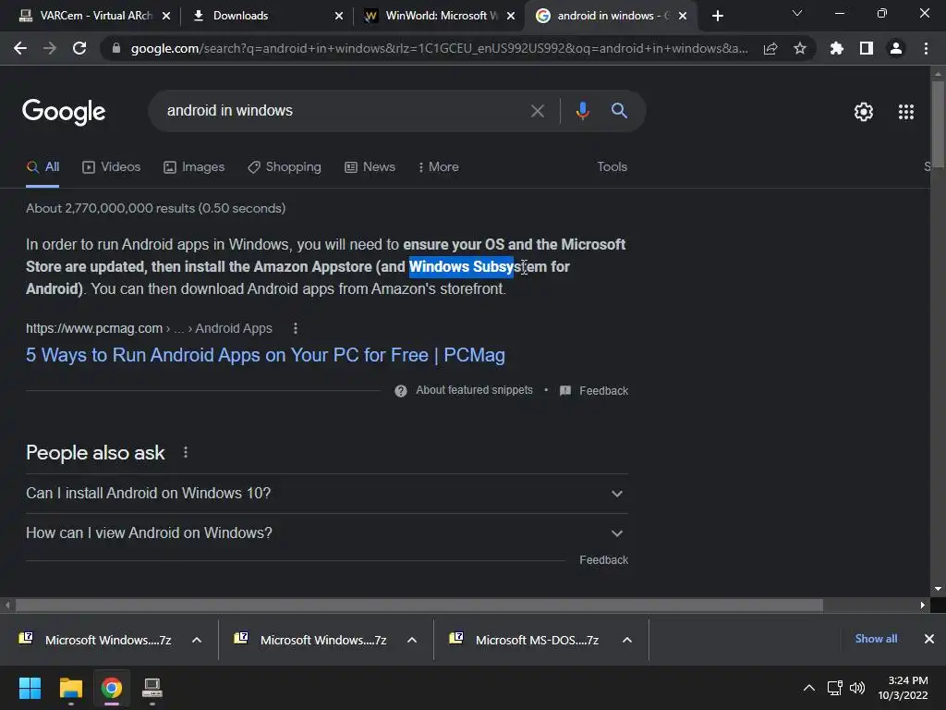946x710 pixels.
Task: Expand Can I install Android on Windows 10
Action: [326, 494]
